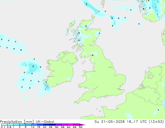Click the '2' value west of Ireland

[33, 66]
